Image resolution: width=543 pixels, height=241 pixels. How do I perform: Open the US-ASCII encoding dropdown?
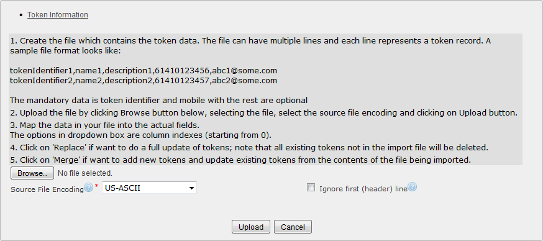[x=149, y=188]
